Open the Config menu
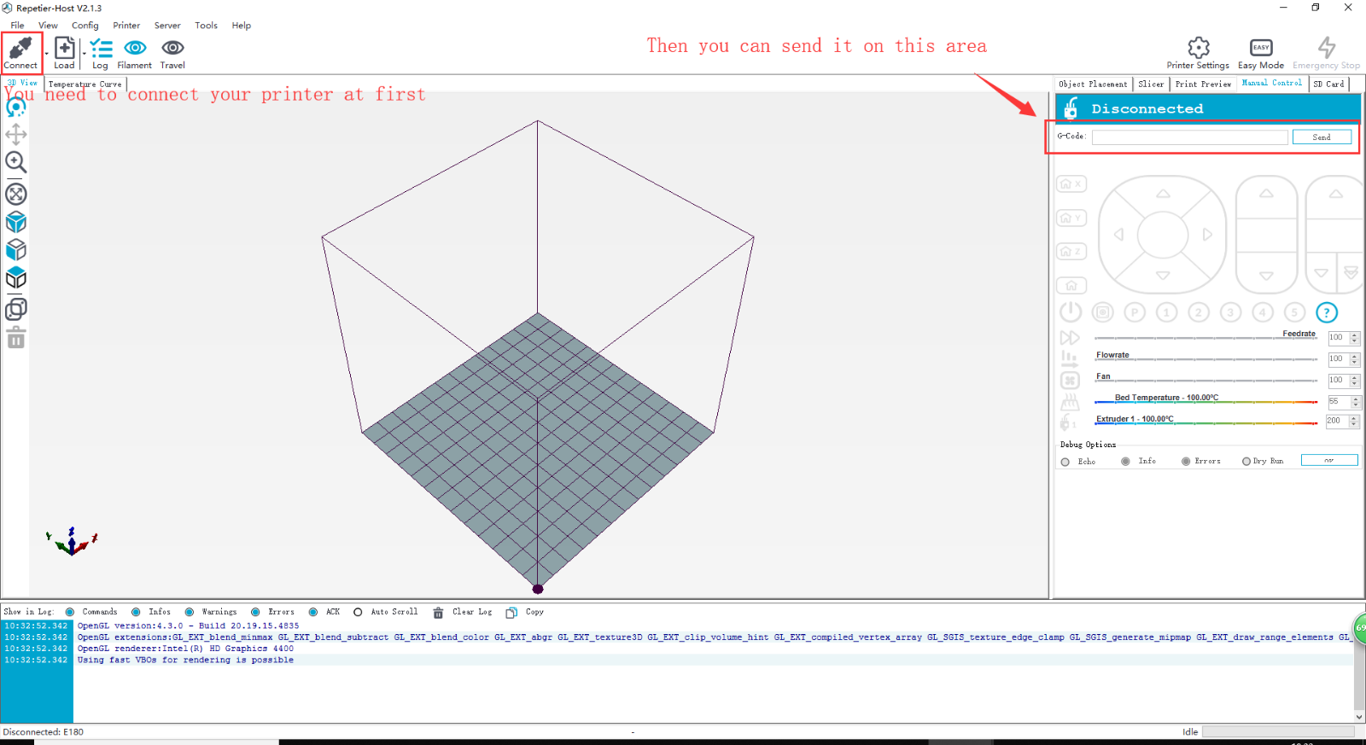 pos(85,26)
